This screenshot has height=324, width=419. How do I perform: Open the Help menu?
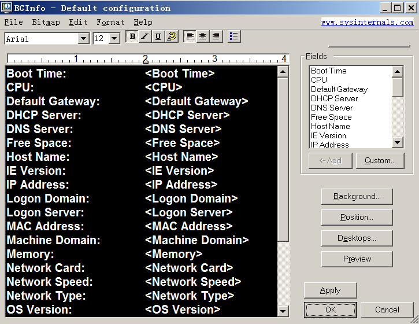(x=143, y=22)
